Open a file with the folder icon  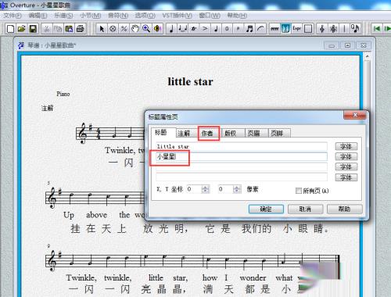22,29
